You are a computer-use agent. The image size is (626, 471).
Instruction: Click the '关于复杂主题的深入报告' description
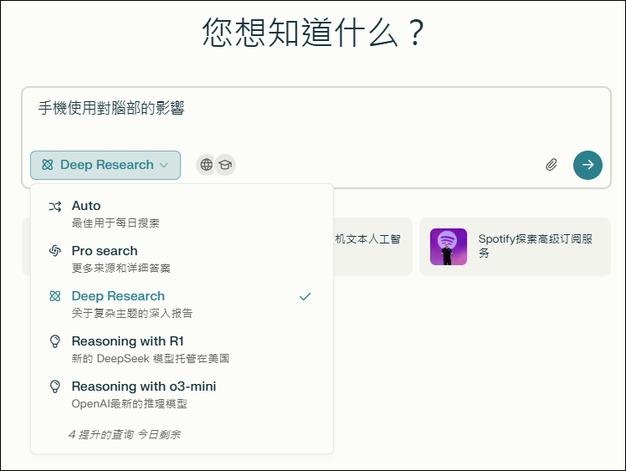[x=132, y=314]
